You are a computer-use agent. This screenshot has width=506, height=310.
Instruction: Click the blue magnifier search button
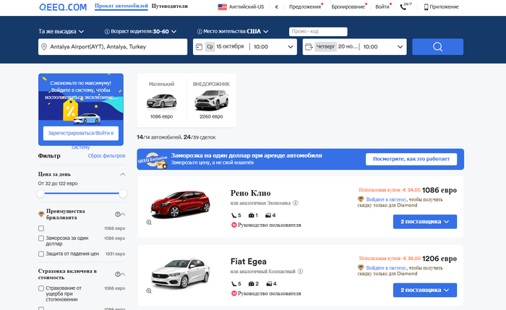(x=437, y=47)
